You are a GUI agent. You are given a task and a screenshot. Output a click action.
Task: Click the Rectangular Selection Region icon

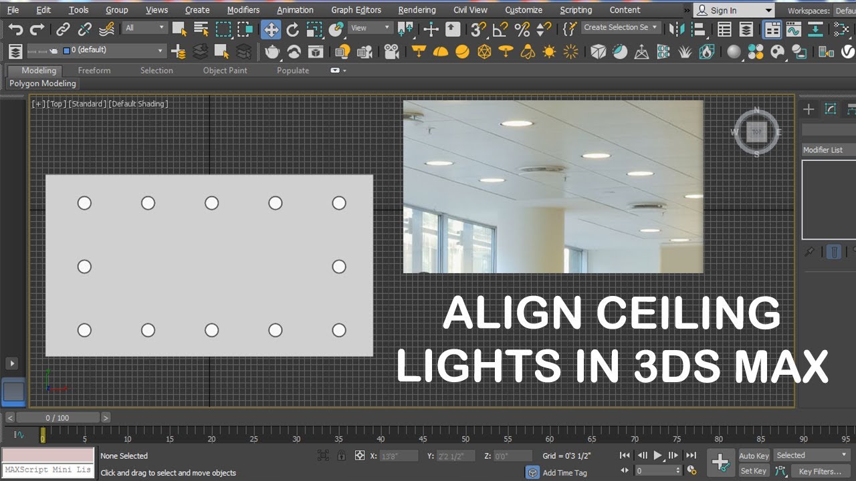click(223, 29)
